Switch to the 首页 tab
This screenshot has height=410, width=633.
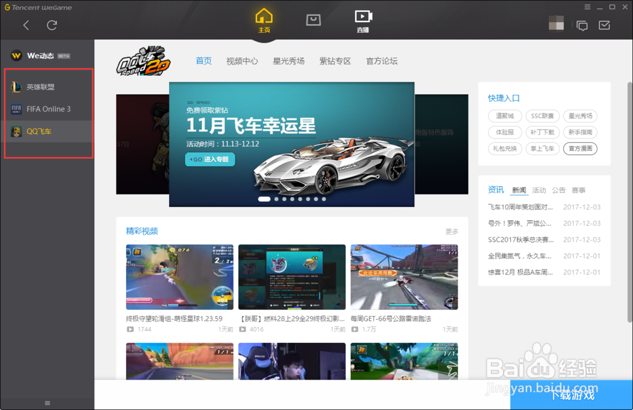point(203,61)
